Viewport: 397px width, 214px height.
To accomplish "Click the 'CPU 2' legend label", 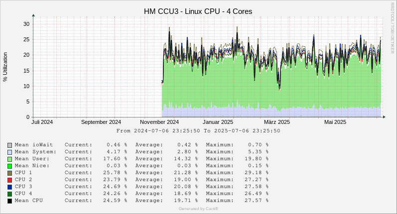I will (23, 180).
